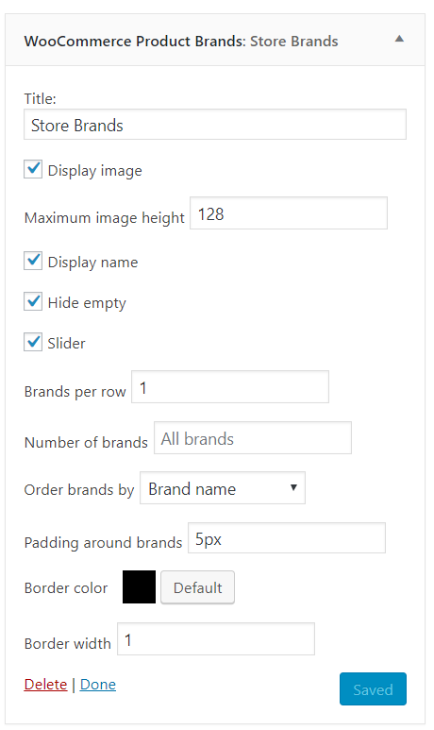Screen dimensions: 434x730
Task: Click the Done link
Action: [98, 685]
